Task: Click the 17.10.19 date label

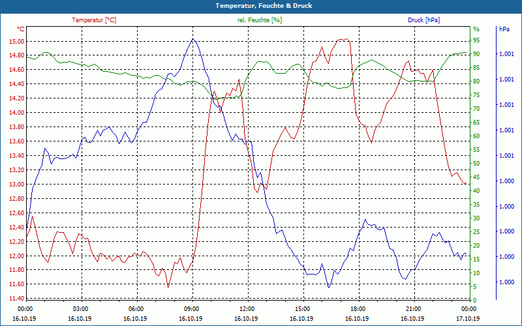Action: pyautogui.click(x=468, y=318)
